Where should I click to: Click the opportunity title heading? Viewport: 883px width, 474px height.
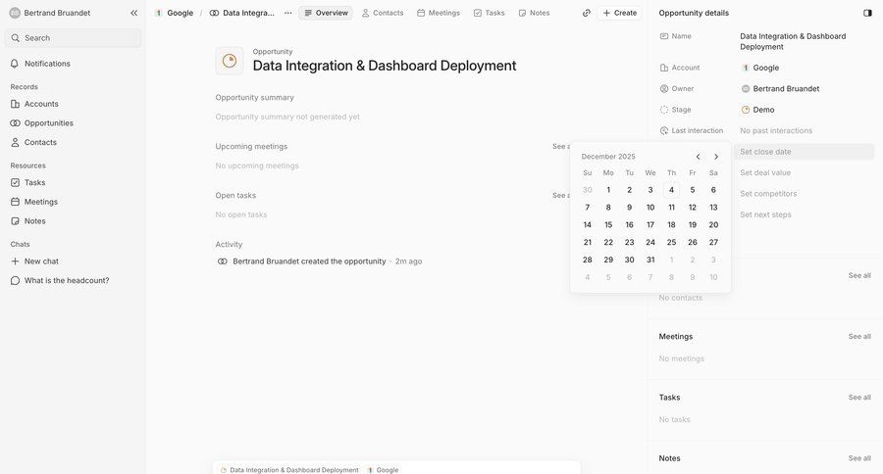coord(384,66)
